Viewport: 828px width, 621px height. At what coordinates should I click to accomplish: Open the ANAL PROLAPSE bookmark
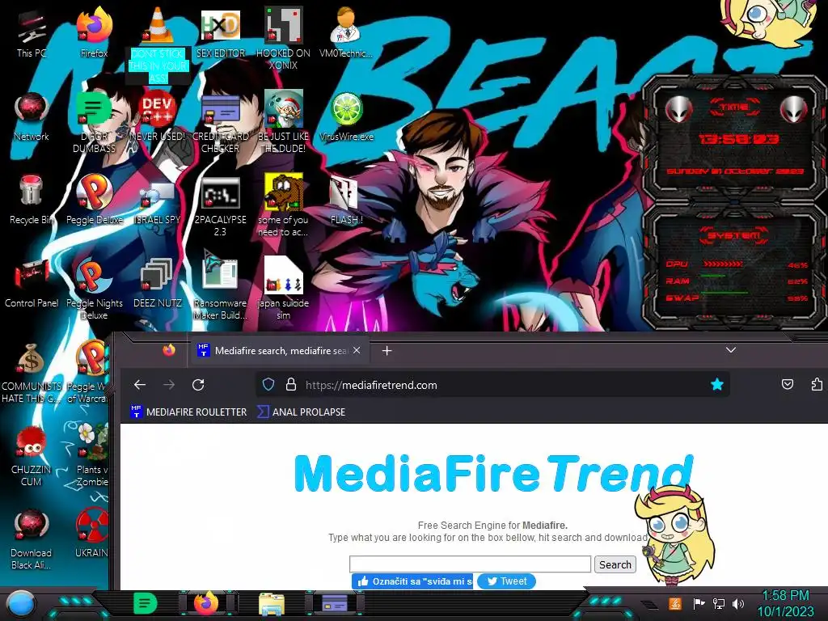tap(301, 412)
